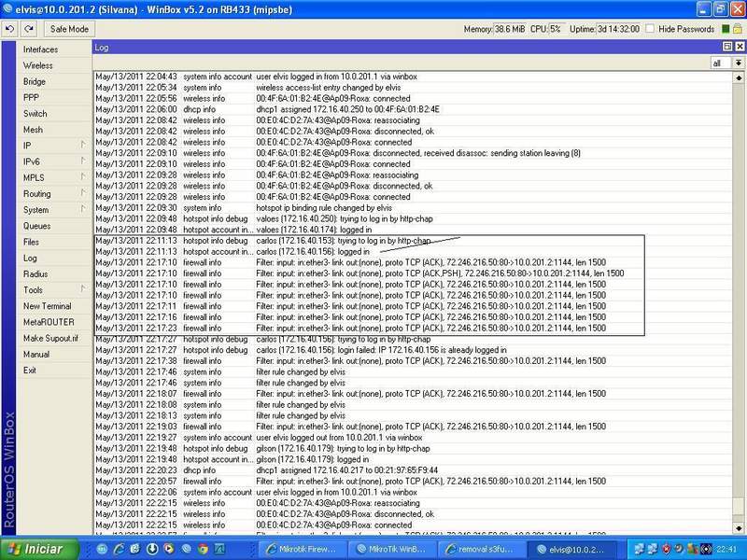Open the Wireless menu
Screen dimensions: 747x560
(53, 65)
